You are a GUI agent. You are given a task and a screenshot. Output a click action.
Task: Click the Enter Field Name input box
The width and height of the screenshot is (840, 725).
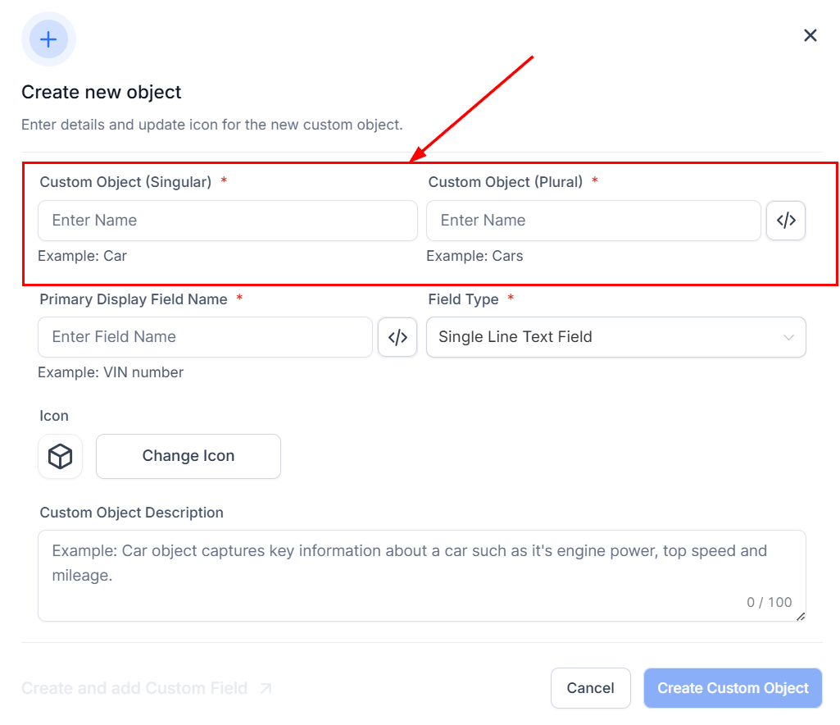pos(205,337)
